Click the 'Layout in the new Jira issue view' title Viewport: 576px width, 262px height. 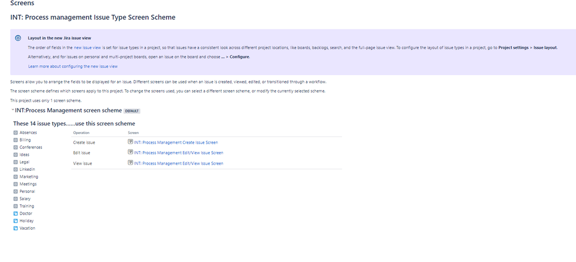coord(59,38)
